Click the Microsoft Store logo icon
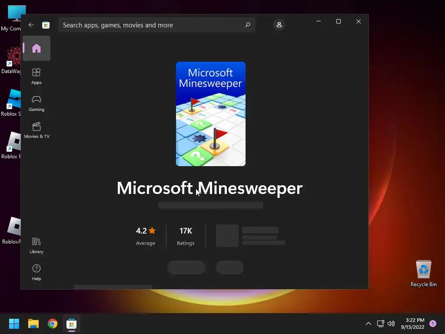This screenshot has width=445, height=334. [46, 25]
